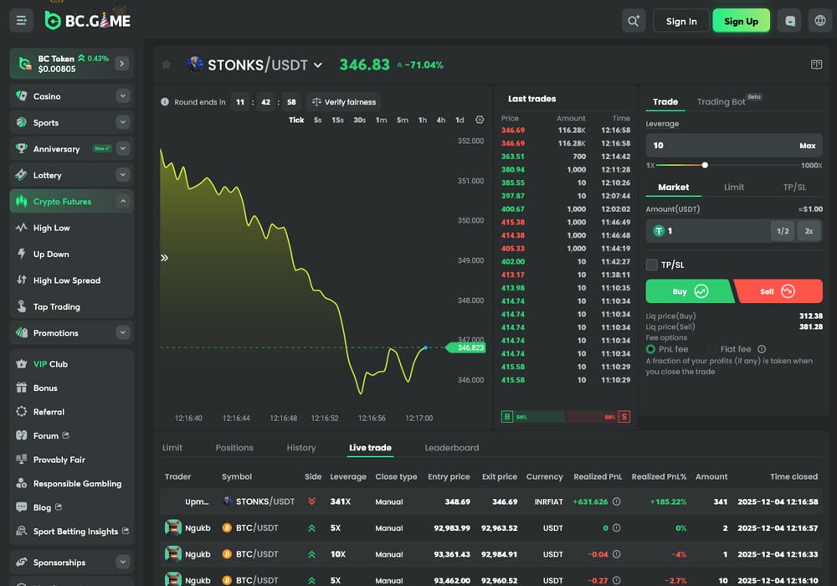
Task: Switch to Leaderboard tab
Action: coord(452,448)
